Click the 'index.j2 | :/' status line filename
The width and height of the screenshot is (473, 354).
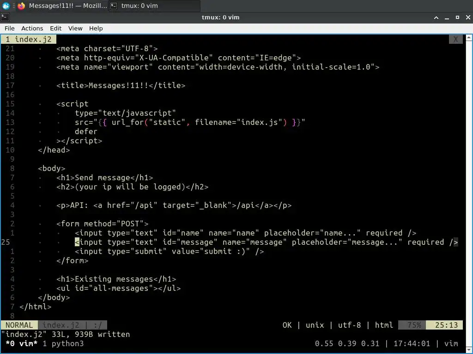[x=73, y=325]
